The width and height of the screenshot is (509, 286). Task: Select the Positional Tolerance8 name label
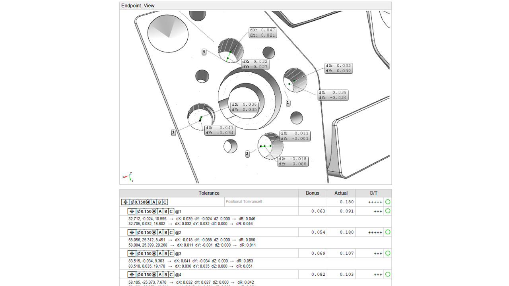pyautogui.click(x=244, y=202)
